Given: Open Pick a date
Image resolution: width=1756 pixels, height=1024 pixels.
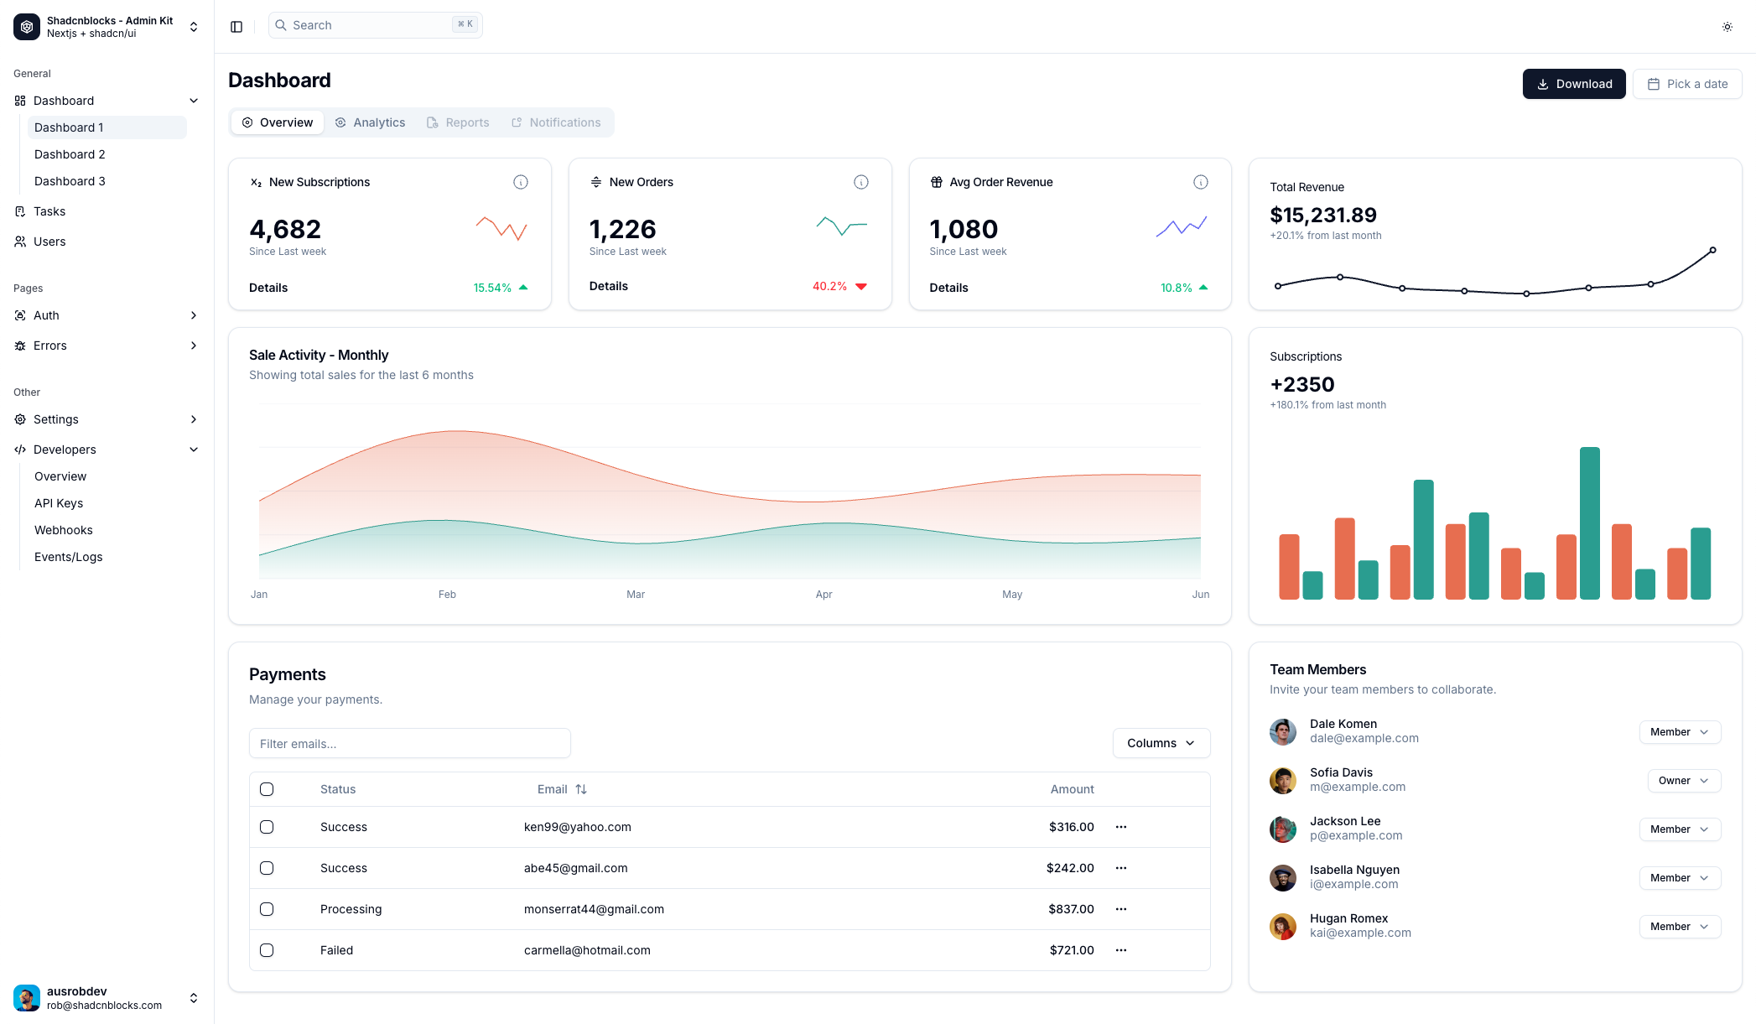Looking at the screenshot, I should pyautogui.click(x=1687, y=84).
